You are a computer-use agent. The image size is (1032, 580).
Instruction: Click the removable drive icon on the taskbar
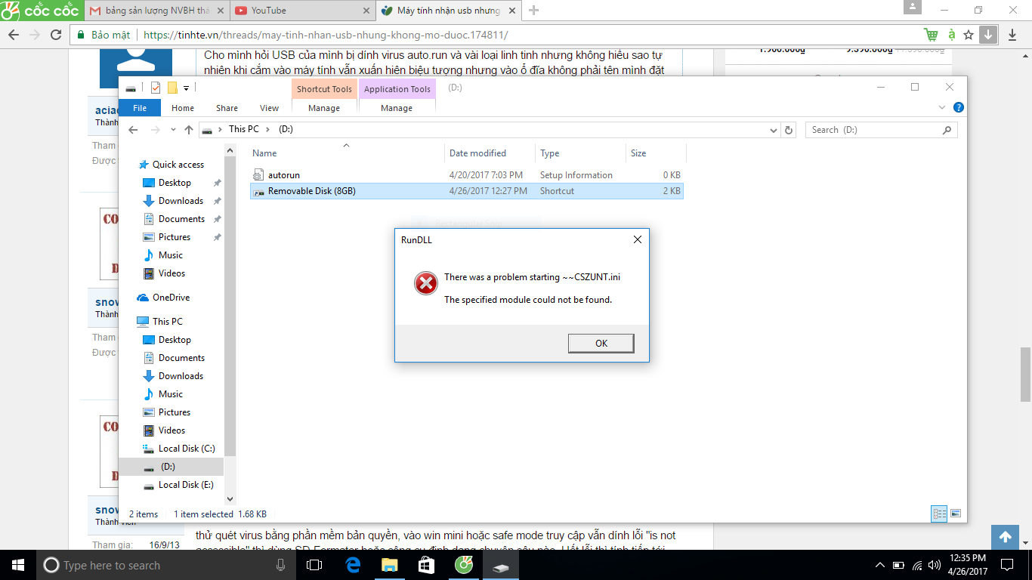(500, 565)
